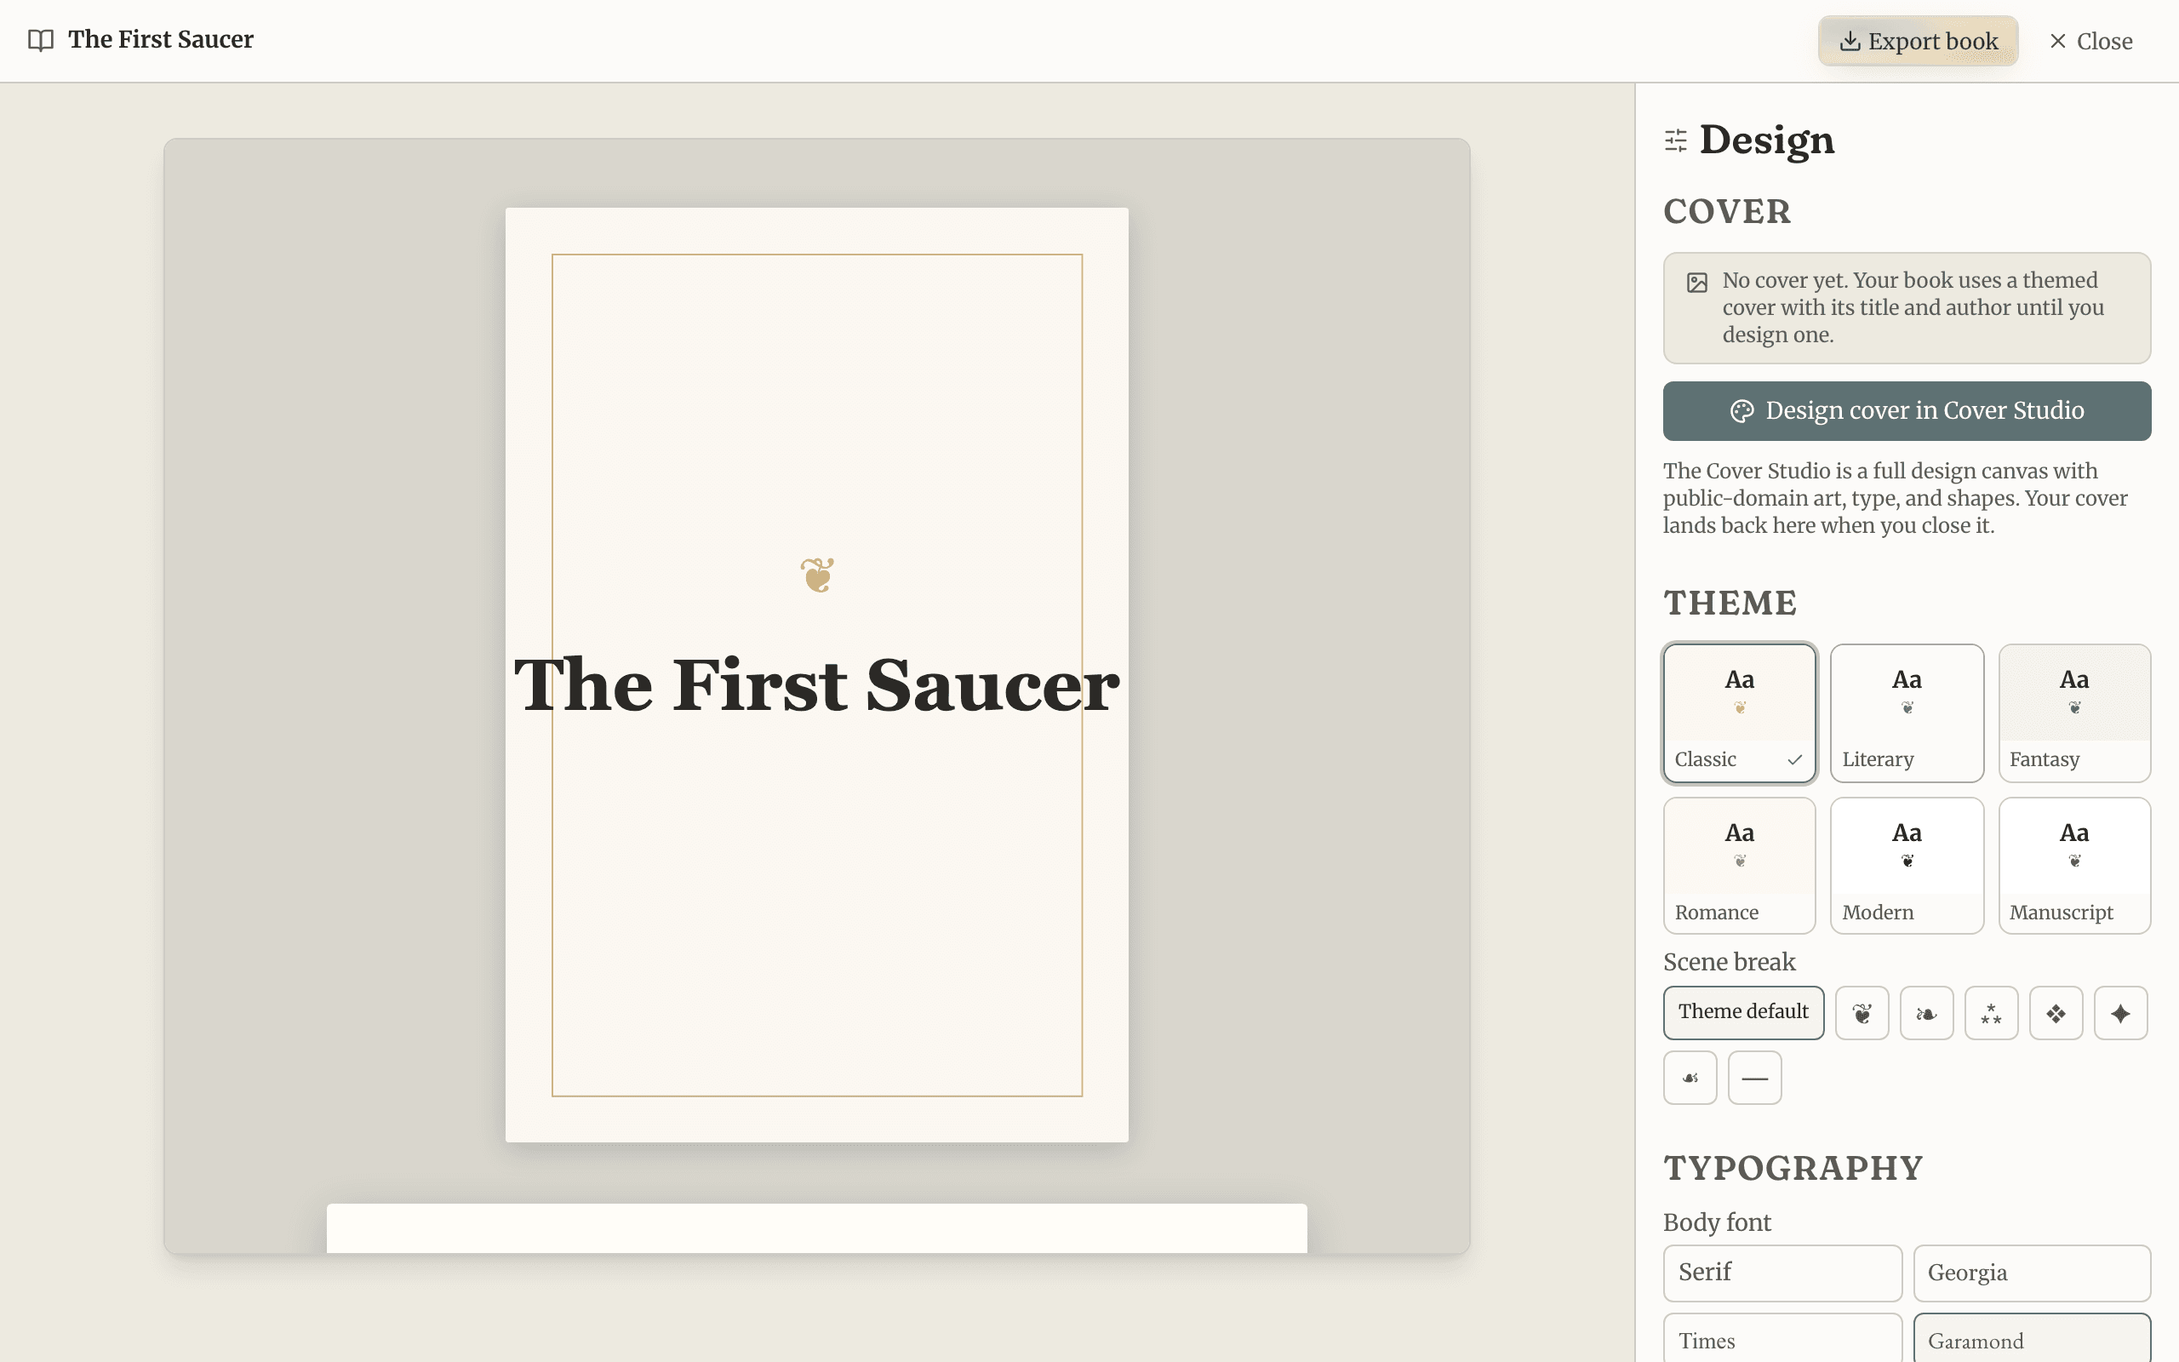Click the 'Body font' label
The width and height of the screenshot is (2179, 1362).
click(x=1716, y=1222)
